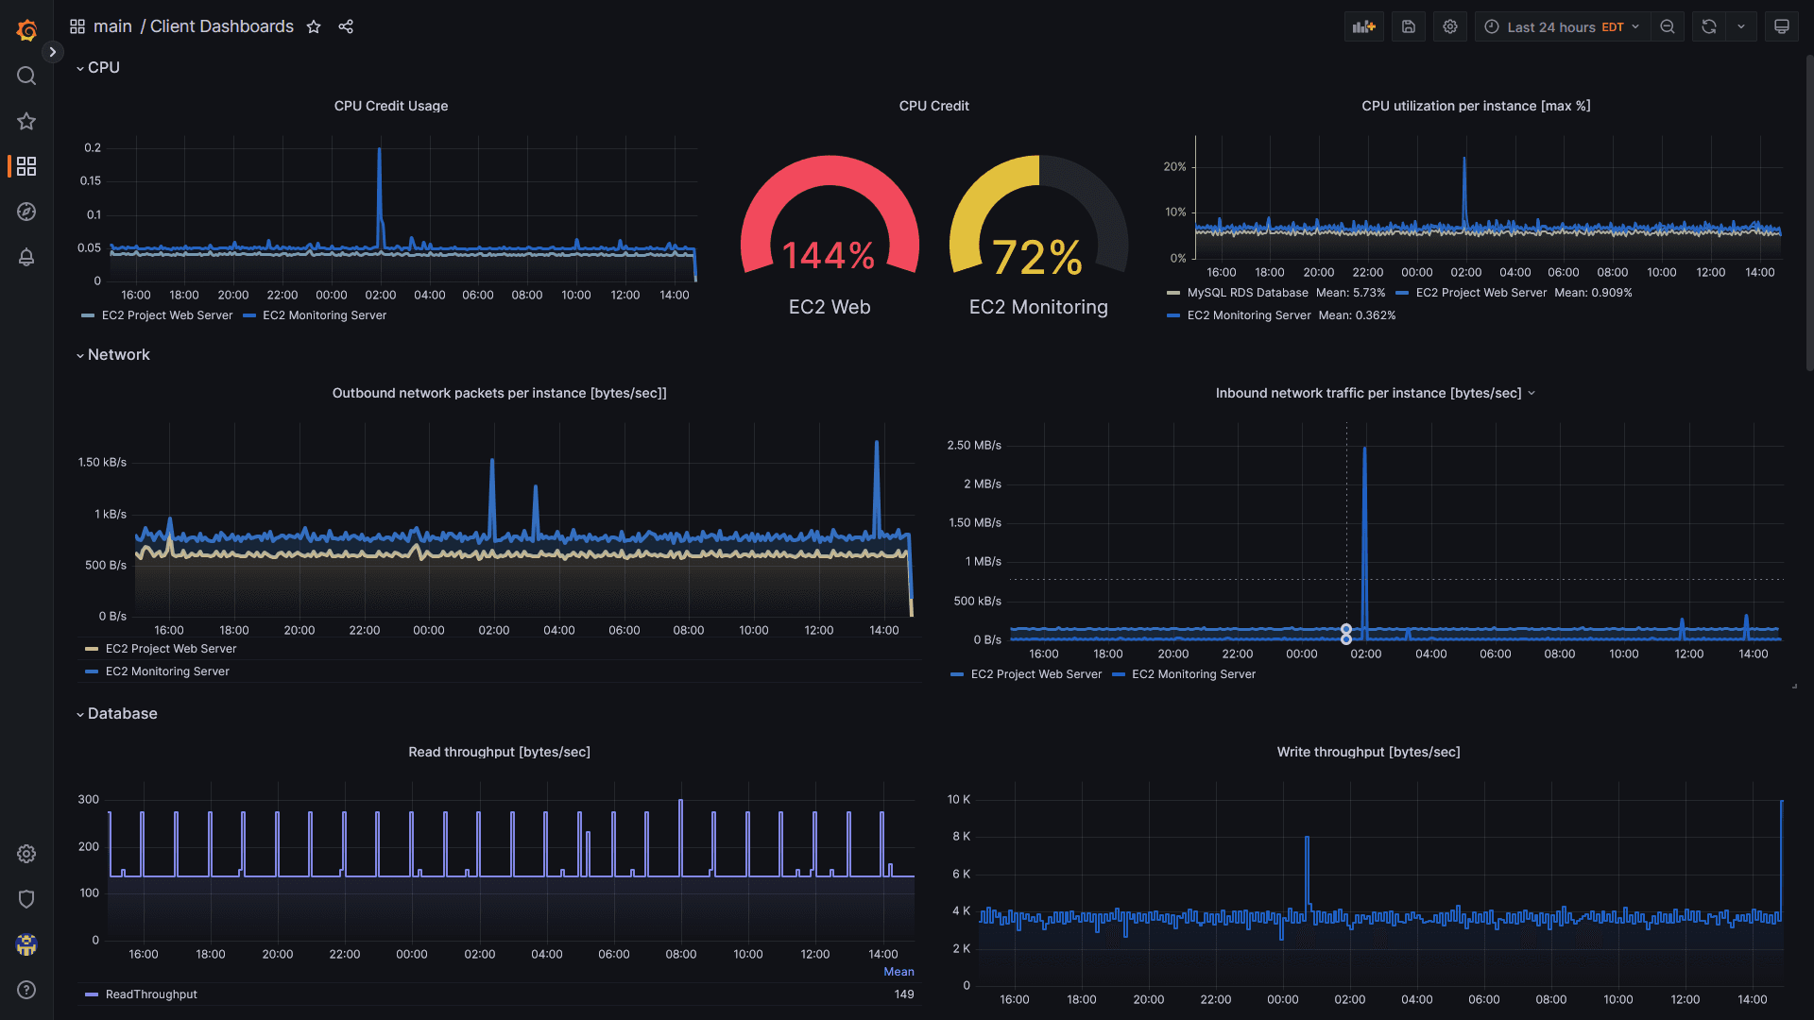Open the Server Admin shield icon
Screen dimensions: 1814x1020
coord(26,899)
